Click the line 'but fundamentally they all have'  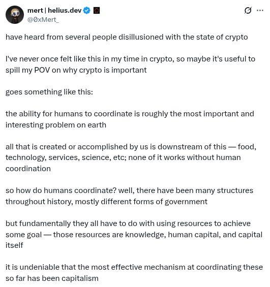coord(128,224)
